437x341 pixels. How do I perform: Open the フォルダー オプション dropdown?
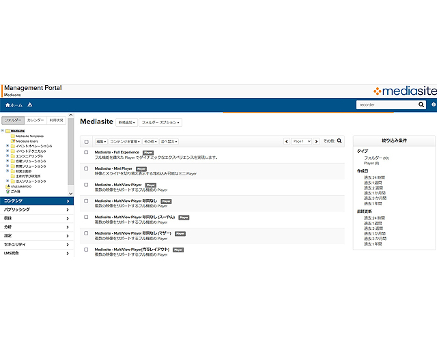coord(160,123)
